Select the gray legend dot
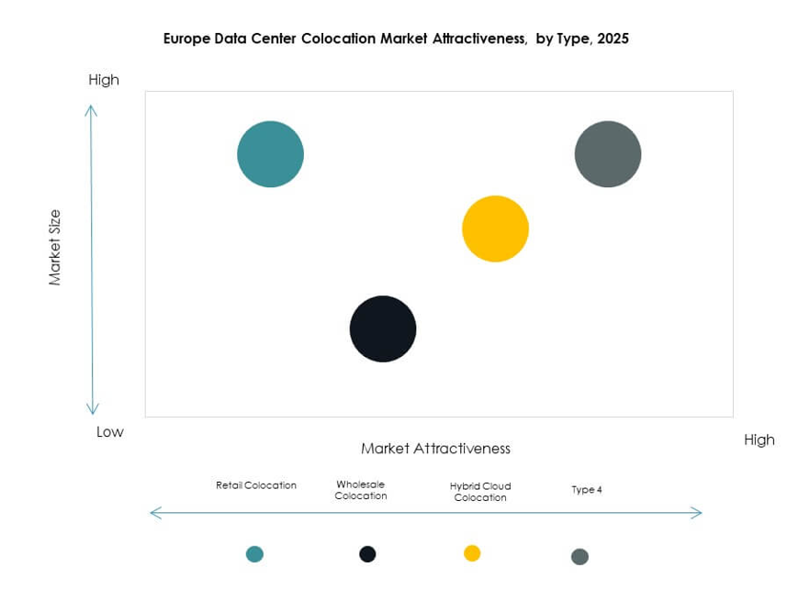 click(x=579, y=556)
